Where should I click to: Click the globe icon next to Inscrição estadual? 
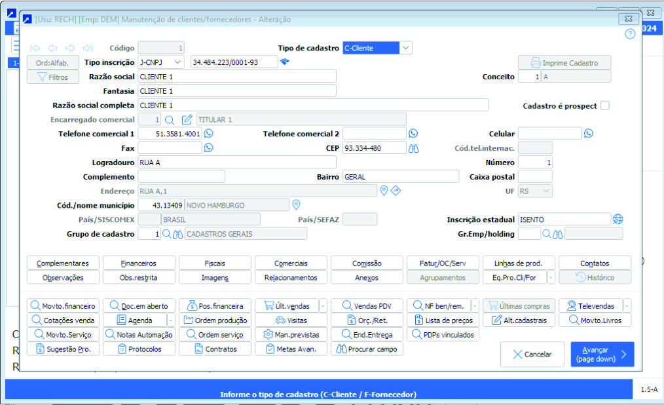coord(617,219)
